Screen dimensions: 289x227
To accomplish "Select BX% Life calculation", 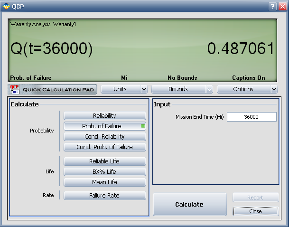I will pyautogui.click(x=104, y=171).
